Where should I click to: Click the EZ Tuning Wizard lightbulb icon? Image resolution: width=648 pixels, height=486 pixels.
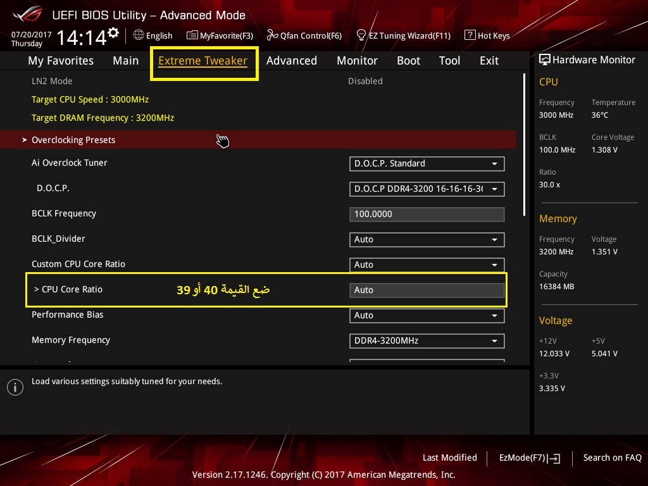[361, 35]
